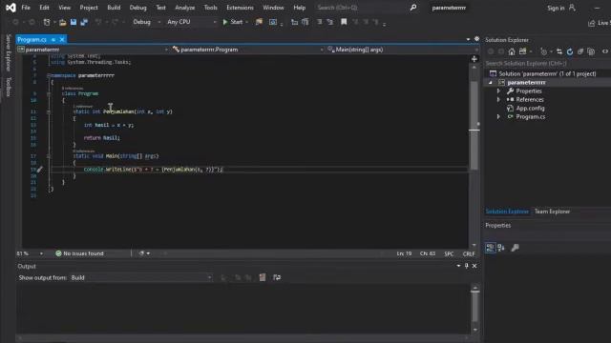This screenshot has width=611, height=343.
Task: Toggle Show All Files in Solution Explorer
Action: point(591,51)
